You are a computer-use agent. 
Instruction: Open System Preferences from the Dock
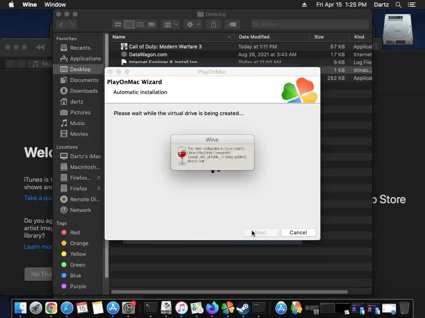(129, 308)
